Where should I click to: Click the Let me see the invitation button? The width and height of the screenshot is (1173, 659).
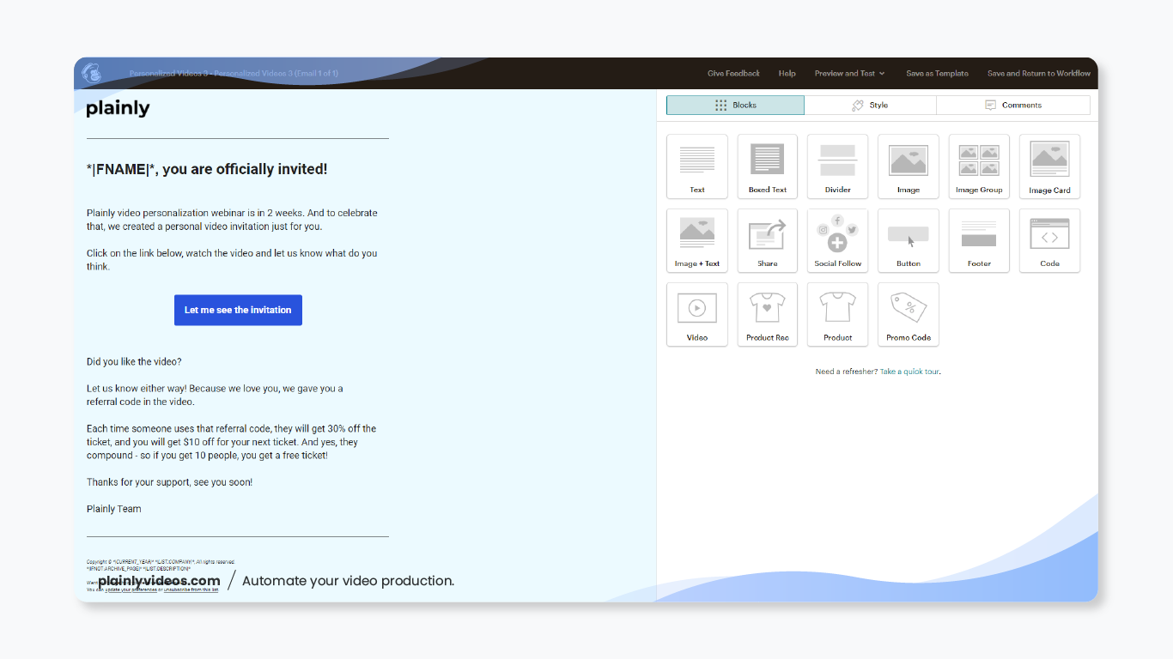coord(238,310)
